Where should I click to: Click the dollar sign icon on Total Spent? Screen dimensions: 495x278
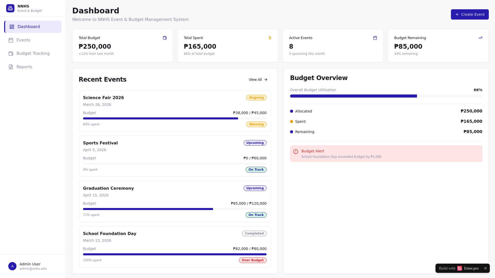(x=270, y=38)
